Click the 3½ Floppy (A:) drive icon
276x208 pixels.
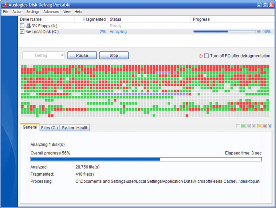29,26
